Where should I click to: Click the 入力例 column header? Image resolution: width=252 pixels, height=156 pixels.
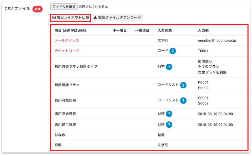(203, 30)
